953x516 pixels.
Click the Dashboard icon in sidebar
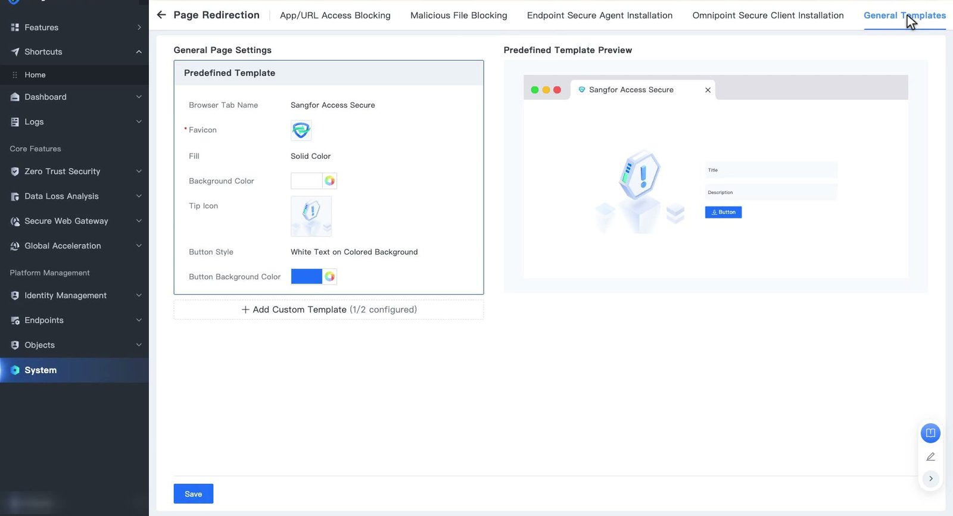15,97
